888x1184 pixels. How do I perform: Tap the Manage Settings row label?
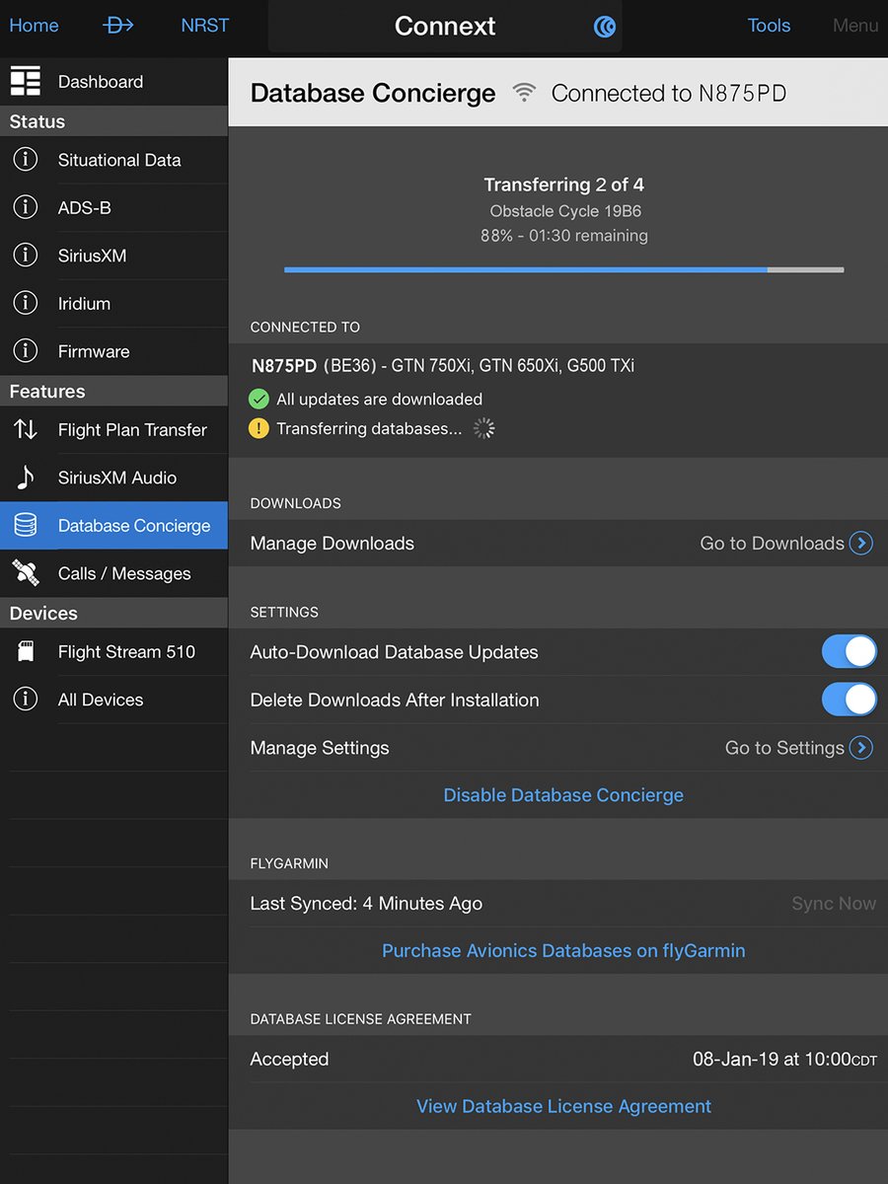[320, 748]
